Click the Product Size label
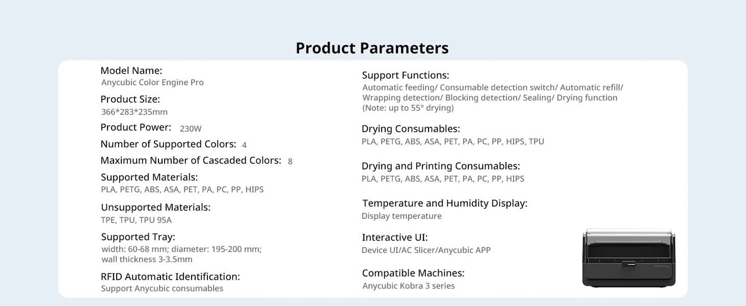This screenshot has height=306, width=746. click(x=130, y=99)
